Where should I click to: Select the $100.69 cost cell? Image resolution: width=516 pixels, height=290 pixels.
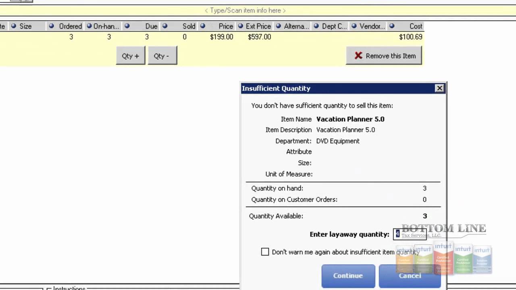(410, 37)
